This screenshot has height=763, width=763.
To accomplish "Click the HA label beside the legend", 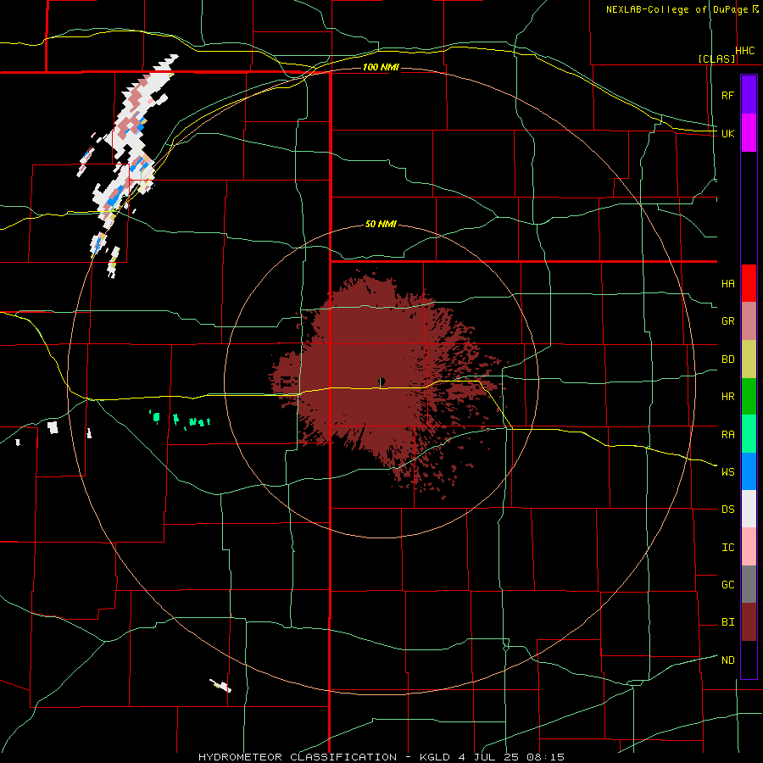I will (727, 283).
